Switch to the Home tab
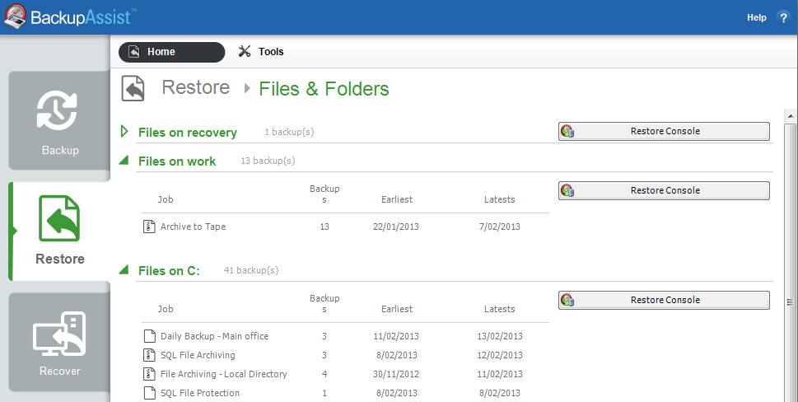The width and height of the screenshot is (798, 402). coord(171,52)
